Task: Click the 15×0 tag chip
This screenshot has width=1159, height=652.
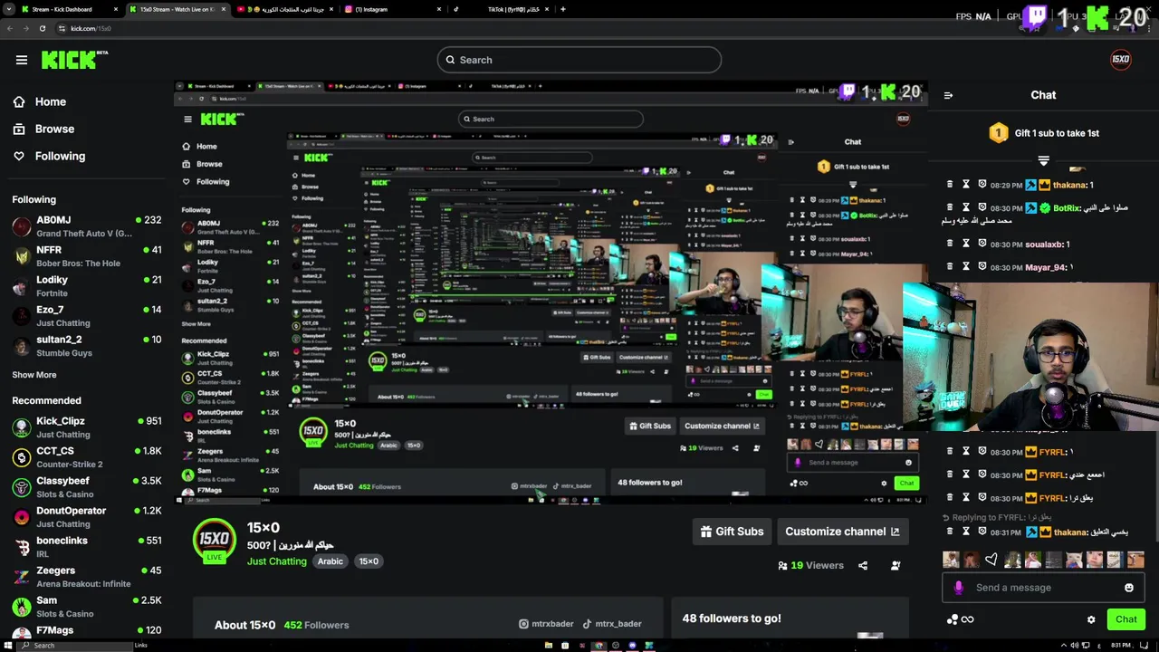Action: point(369,561)
